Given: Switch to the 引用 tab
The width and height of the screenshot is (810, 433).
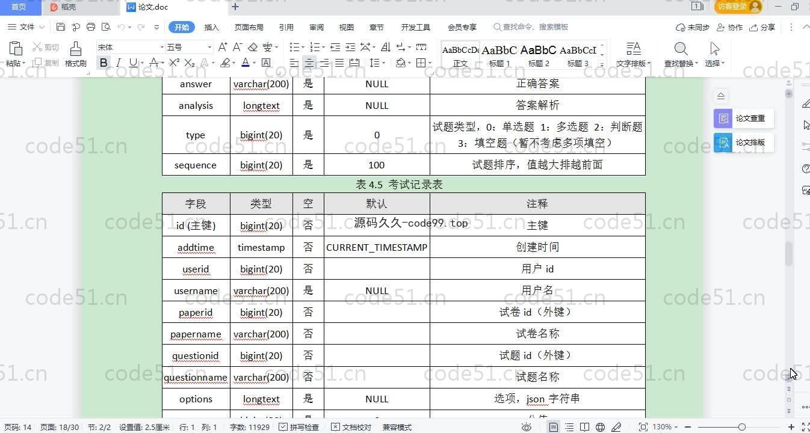Looking at the screenshot, I should point(286,27).
